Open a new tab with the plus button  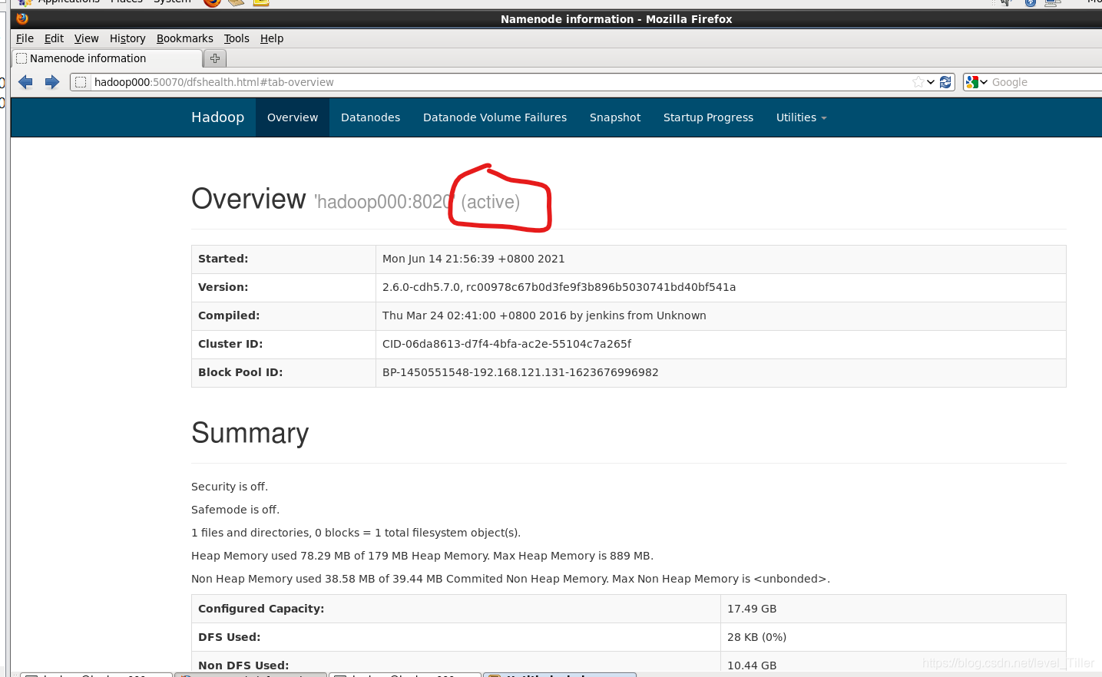(x=215, y=58)
